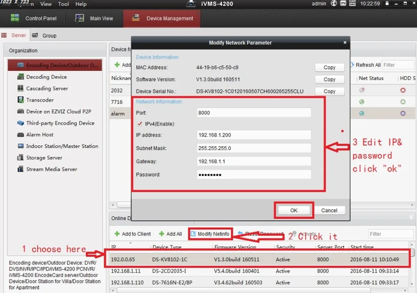Select Encoding Device/Outdoor Device in Organization tree
Image resolution: width=417 pixels, height=293 pixels.
pyautogui.click(x=55, y=65)
